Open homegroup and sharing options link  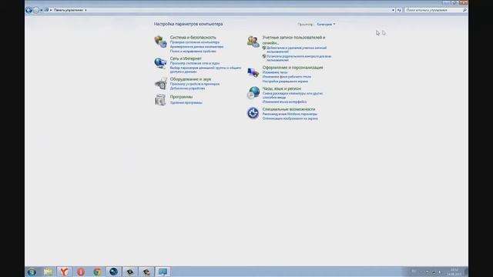[206, 70]
